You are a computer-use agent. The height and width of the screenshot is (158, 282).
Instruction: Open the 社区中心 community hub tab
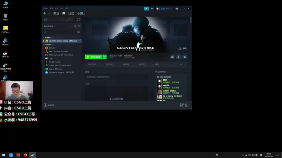pyautogui.click(x=110, y=65)
